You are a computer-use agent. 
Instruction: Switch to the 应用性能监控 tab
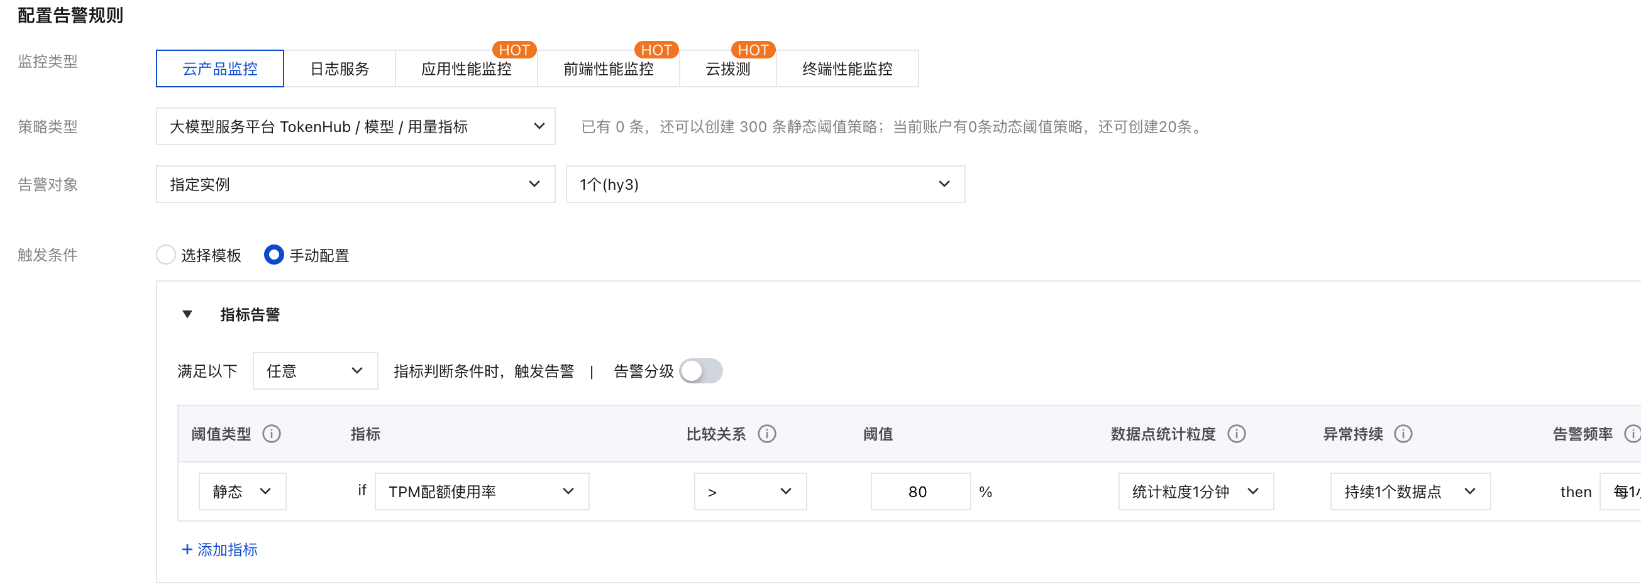(467, 69)
